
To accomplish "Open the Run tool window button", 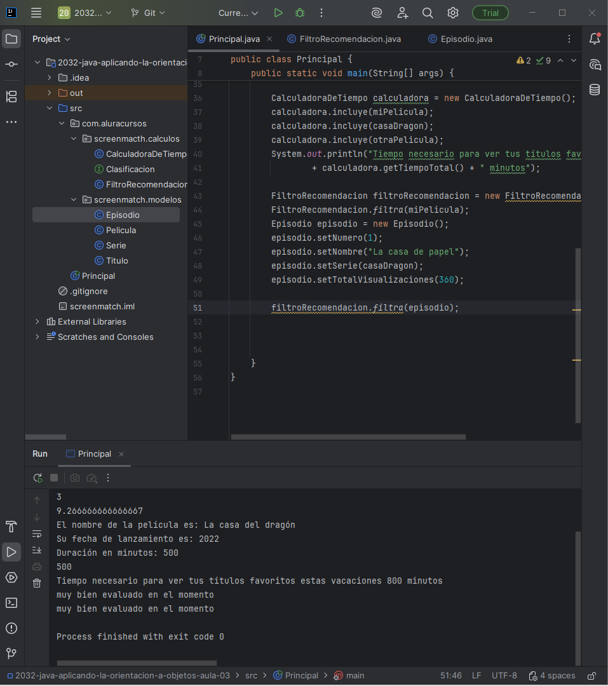I will 11,552.
